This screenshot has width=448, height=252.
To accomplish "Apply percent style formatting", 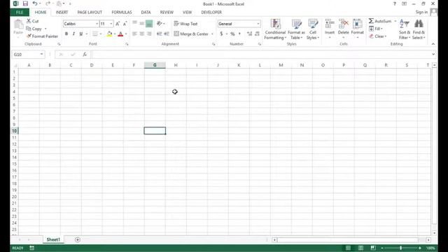I will pos(232,34).
